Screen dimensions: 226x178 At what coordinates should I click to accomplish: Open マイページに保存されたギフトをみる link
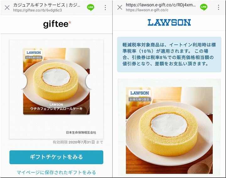(x=56, y=172)
